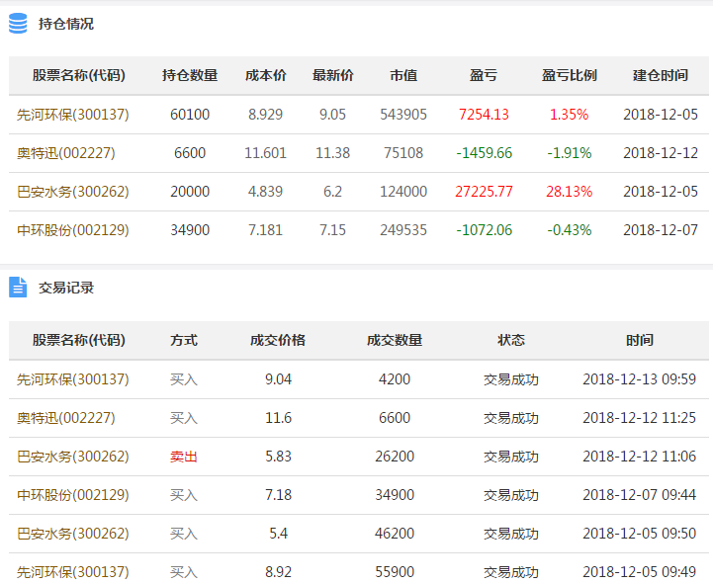Click the 持仓情况 section heading
Screen dimensions: 713x584
click(x=66, y=24)
